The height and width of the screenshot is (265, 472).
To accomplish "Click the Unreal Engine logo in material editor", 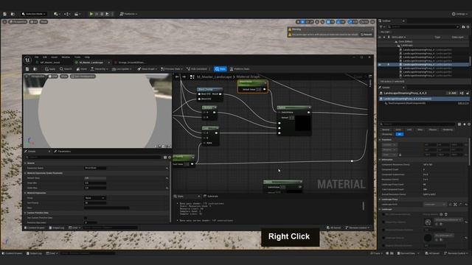I will click(x=28, y=60).
